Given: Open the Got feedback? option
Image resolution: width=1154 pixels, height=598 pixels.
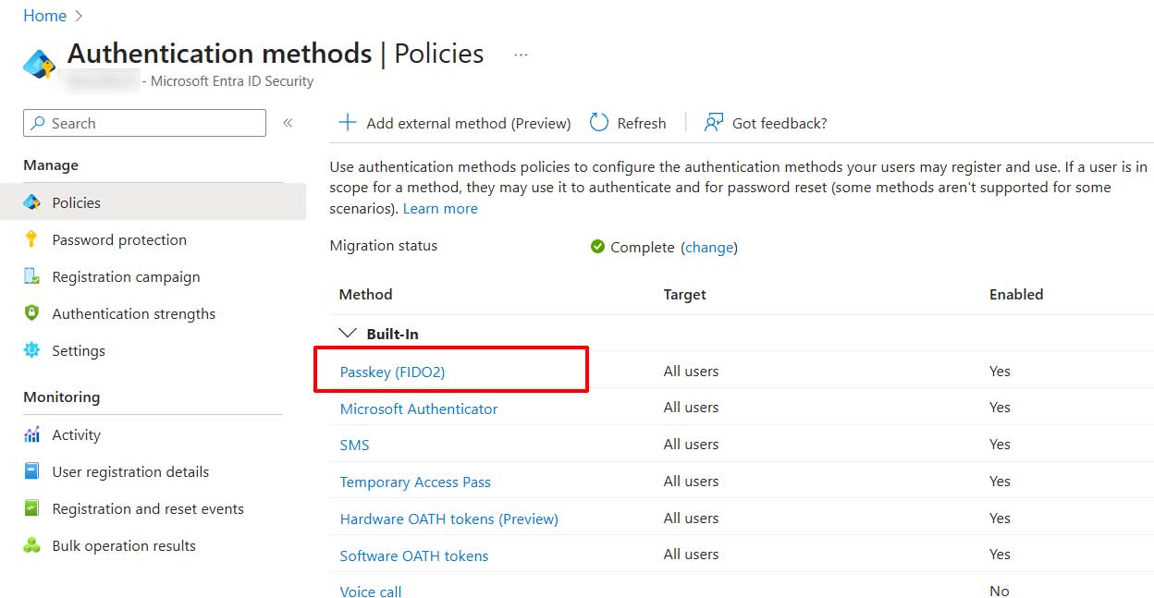Looking at the screenshot, I should pos(766,123).
